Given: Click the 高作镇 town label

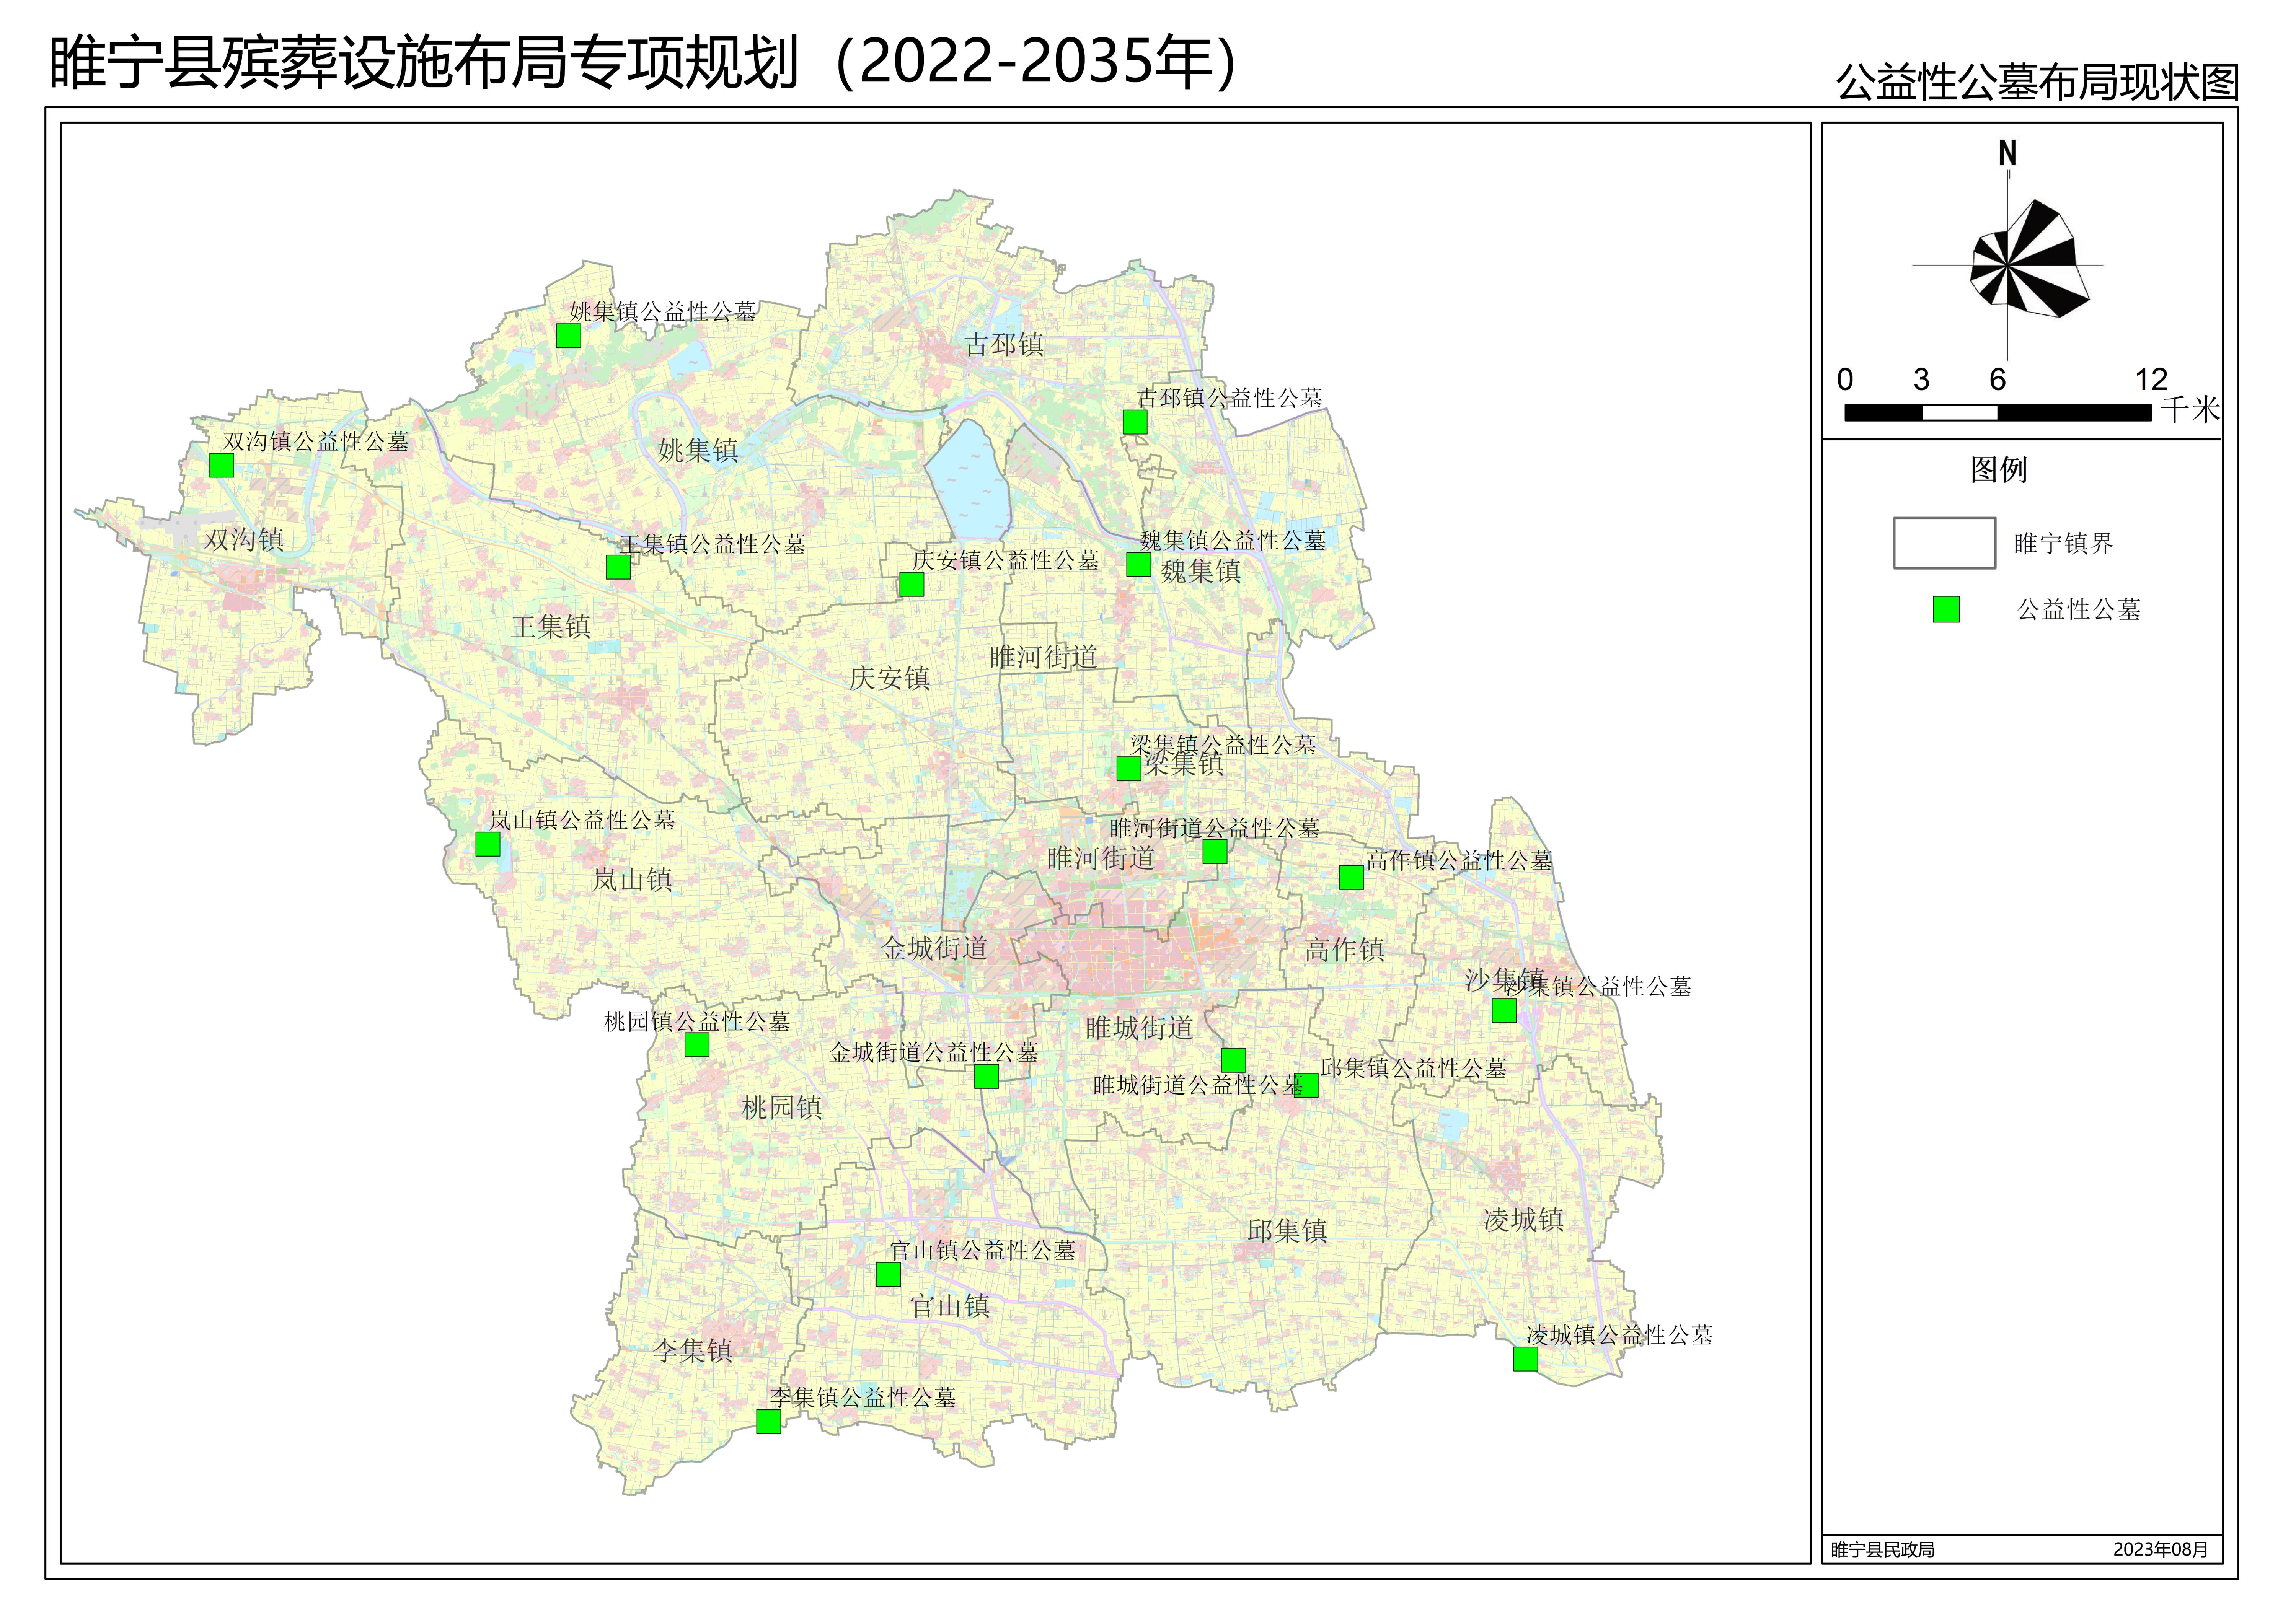Looking at the screenshot, I should [x=1345, y=950].
